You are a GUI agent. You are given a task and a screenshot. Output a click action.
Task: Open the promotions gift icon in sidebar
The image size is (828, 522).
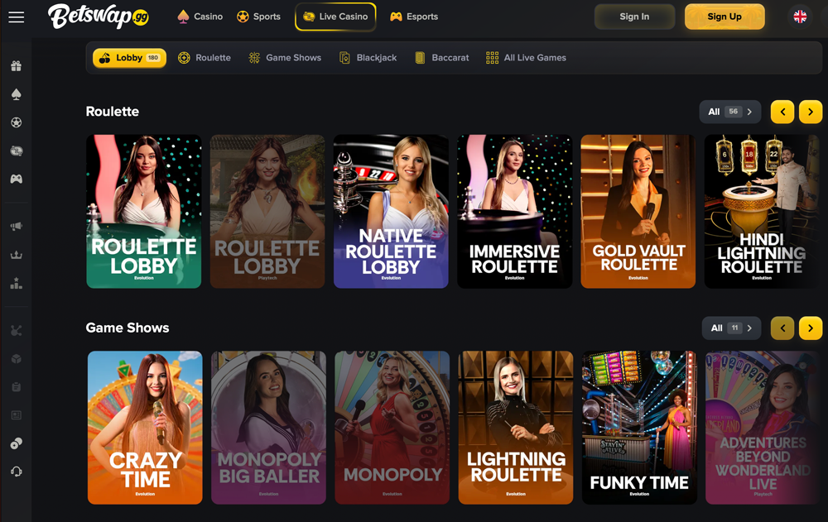(16, 65)
